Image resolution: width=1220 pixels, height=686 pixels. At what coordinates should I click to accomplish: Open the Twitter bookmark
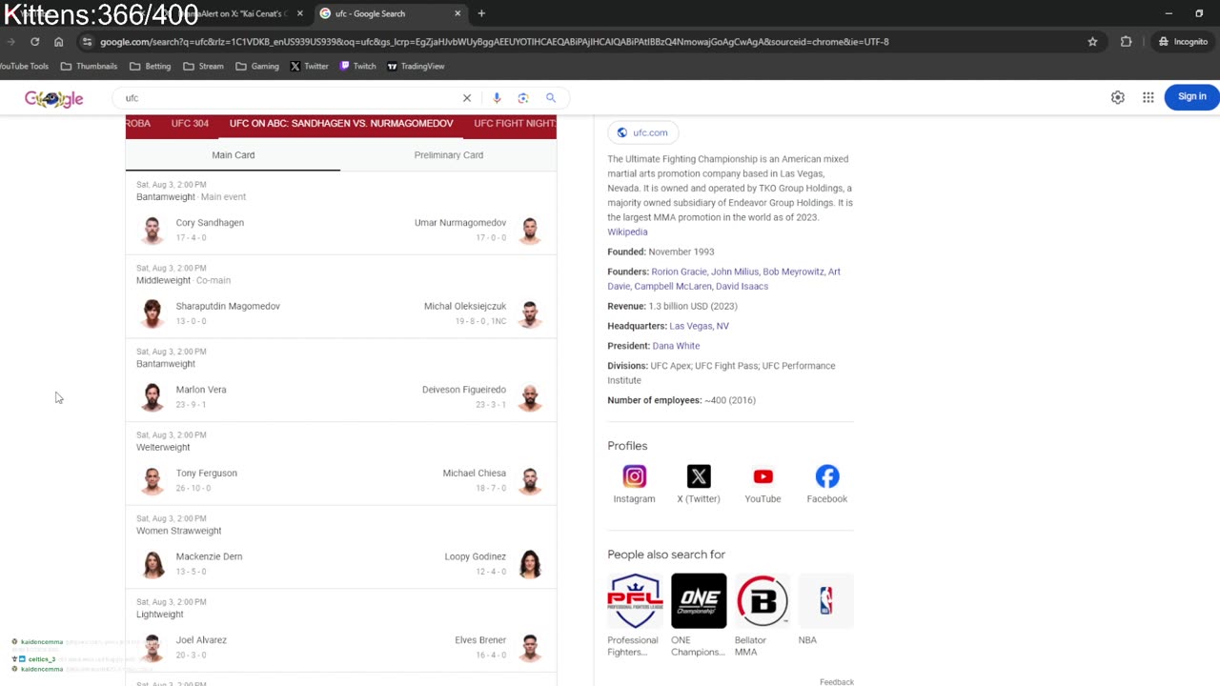(x=309, y=67)
